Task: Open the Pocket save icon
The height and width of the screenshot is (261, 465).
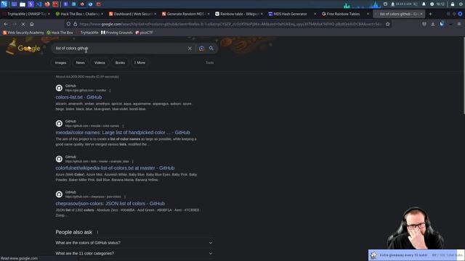Action: point(424,24)
